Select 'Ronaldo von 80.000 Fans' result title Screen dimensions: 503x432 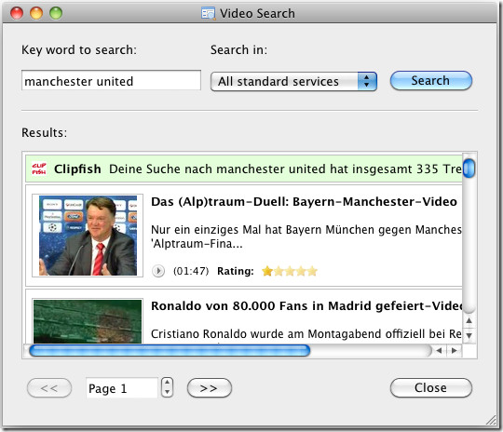307,306
